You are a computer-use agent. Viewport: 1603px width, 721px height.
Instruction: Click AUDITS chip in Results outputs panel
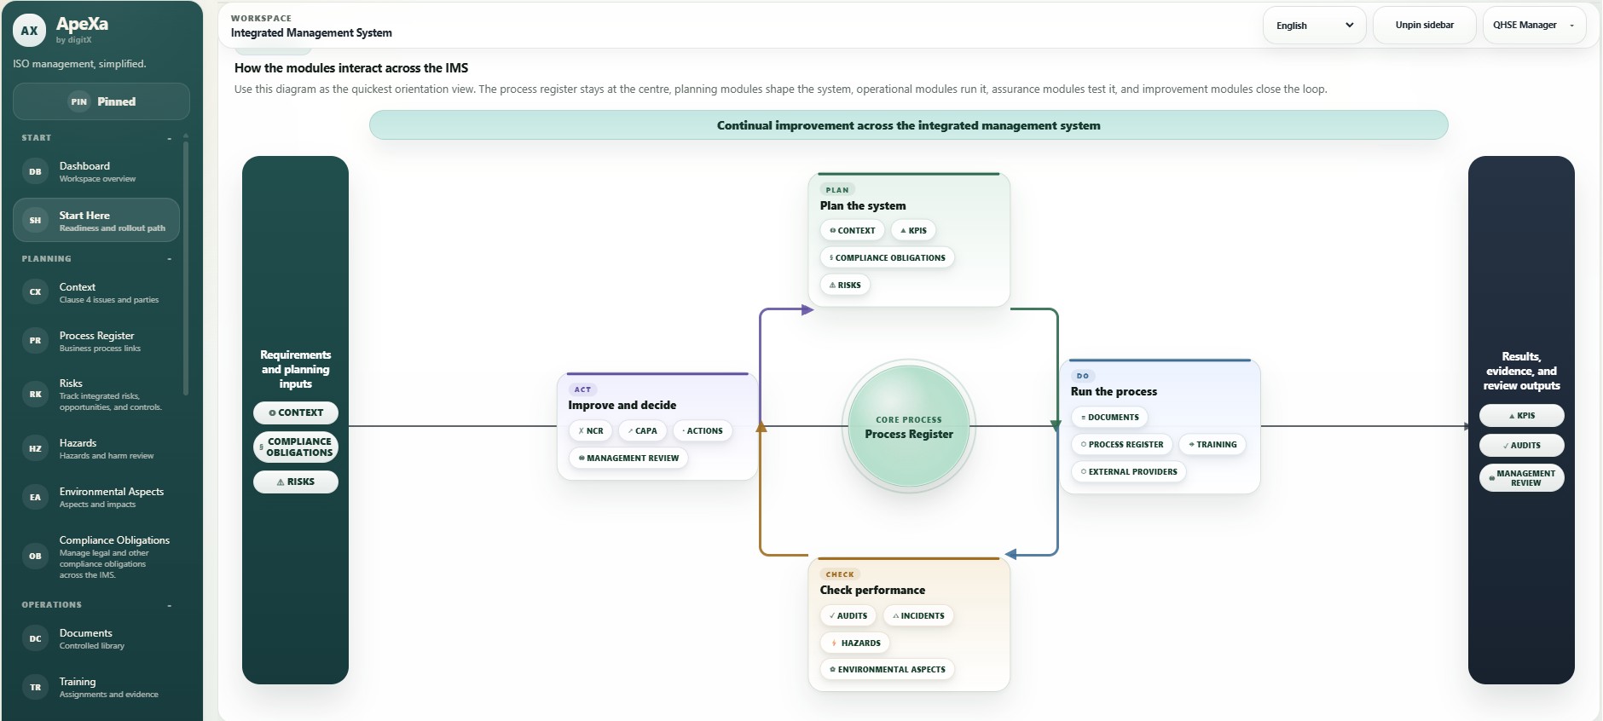click(1521, 445)
